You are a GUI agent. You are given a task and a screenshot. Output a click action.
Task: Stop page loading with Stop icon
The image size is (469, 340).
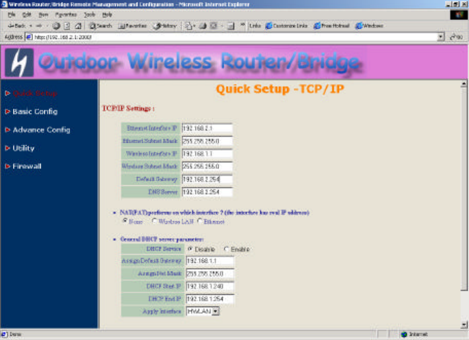(x=56, y=26)
